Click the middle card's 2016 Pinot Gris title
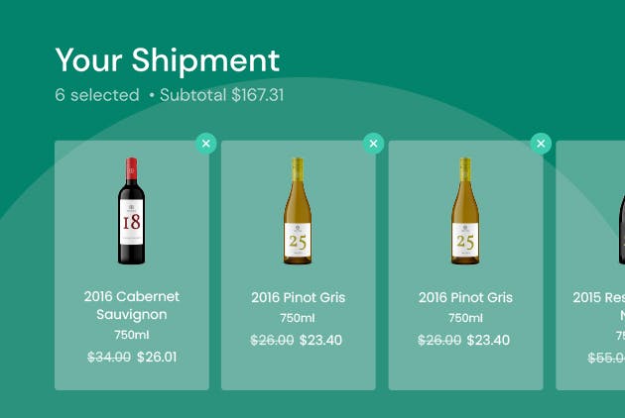Image resolution: width=625 pixels, height=418 pixels. tap(299, 297)
